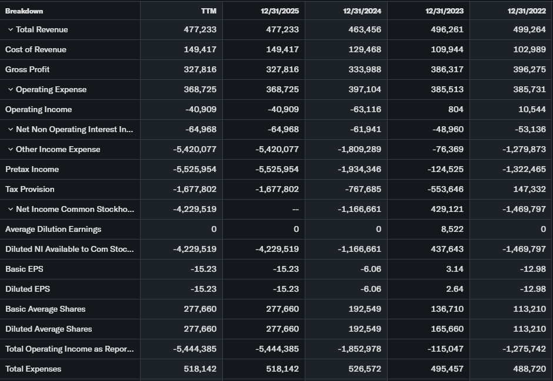Image resolution: width=553 pixels, height=381 pixels.
Task: Select the Cost of Revenue row label
Action: (36, 50)
